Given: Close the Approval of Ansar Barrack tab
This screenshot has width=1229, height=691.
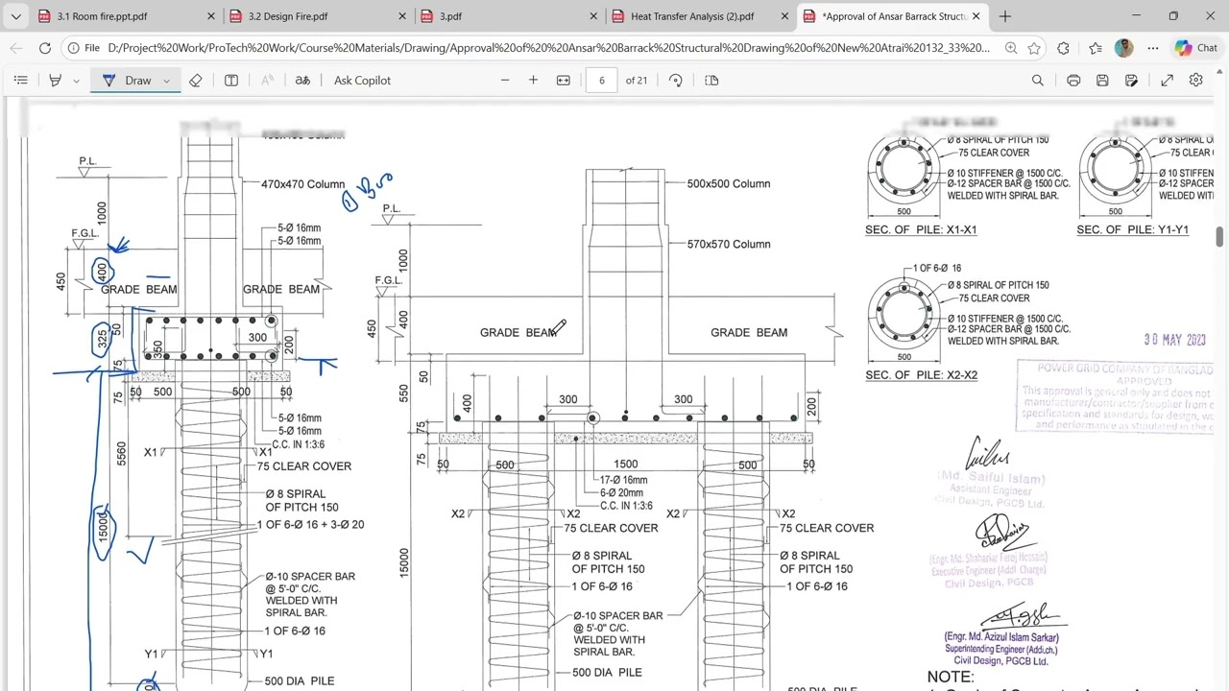Looking at the screenshot, I should tap(976, 16).
